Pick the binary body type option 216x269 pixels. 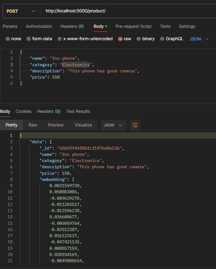139,39
